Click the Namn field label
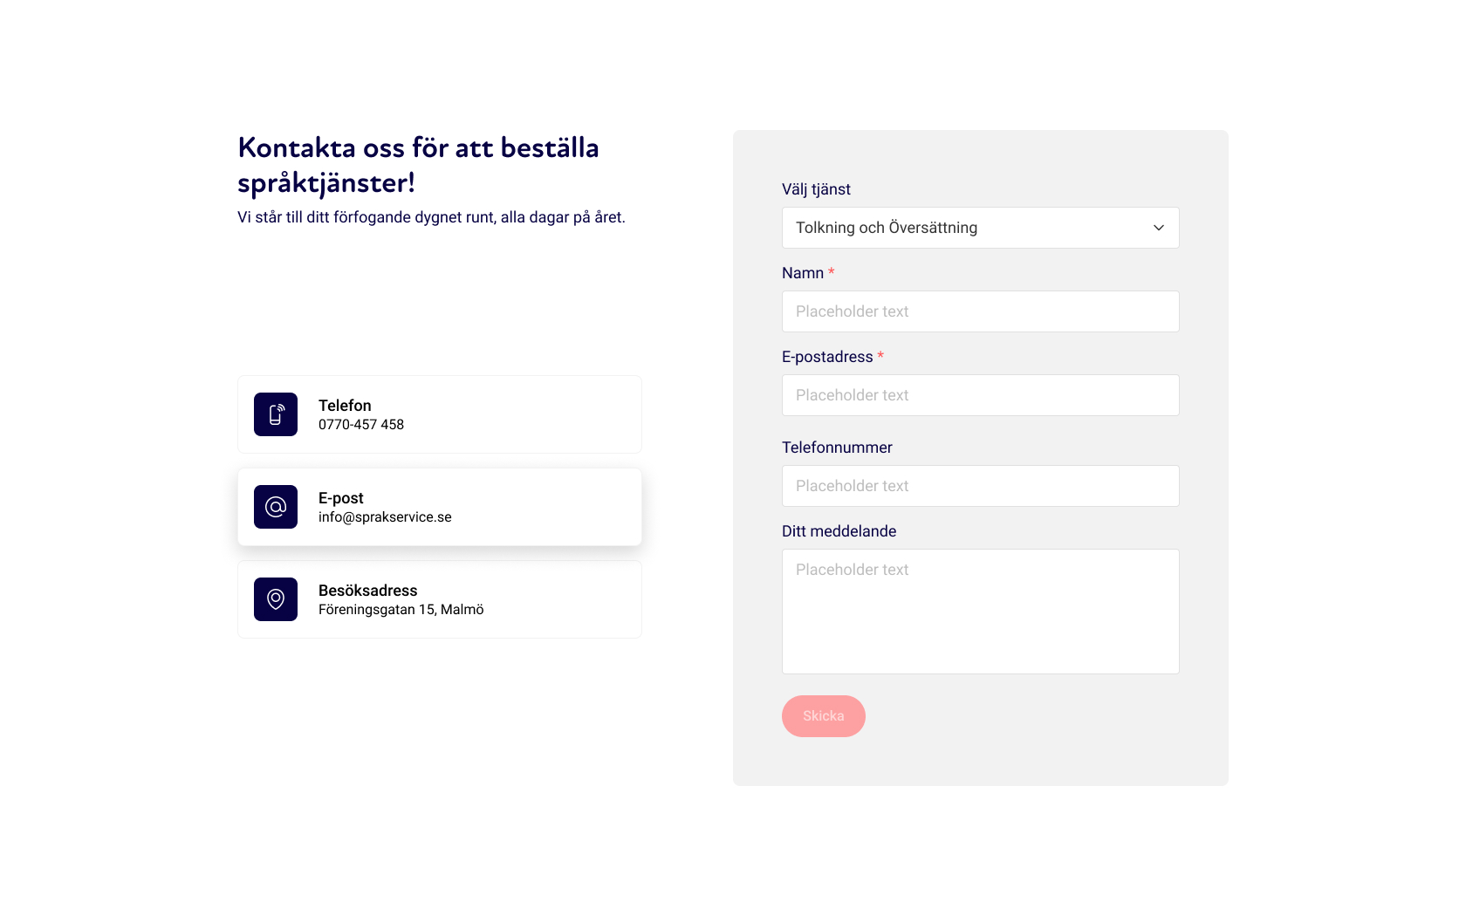 pyautogui.click(x=803, y=273)
